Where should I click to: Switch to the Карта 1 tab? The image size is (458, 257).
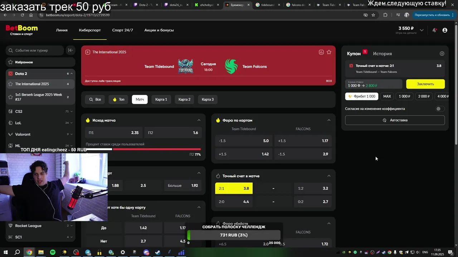pyautogui.click(x=161, y=99)
